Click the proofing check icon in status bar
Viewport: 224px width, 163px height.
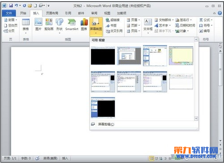click(x=37, y=159)
